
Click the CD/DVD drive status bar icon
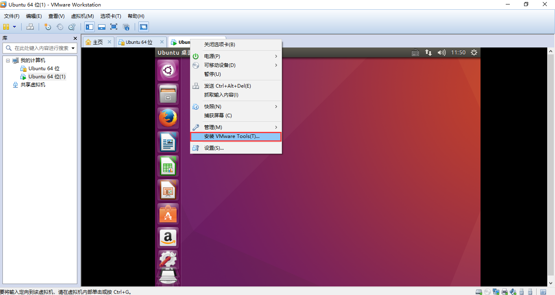coord(487,291)
